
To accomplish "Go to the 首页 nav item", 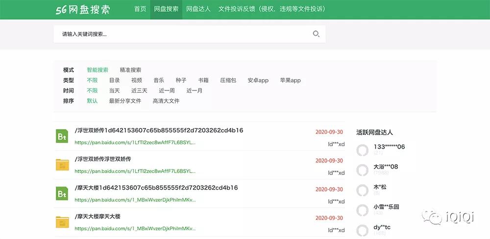I will 140,9.
